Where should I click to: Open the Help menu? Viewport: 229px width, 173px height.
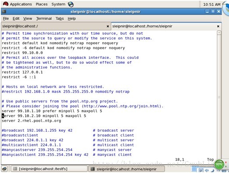coord(72,18)
